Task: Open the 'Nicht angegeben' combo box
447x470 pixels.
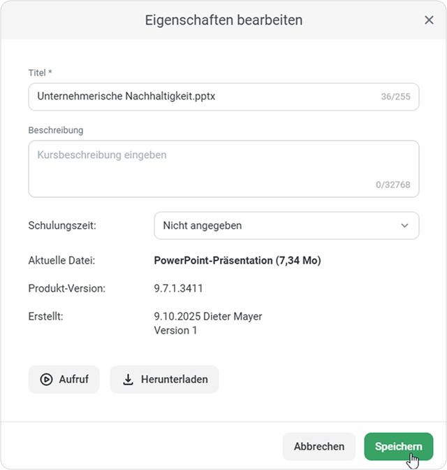Action: (x=279, y=226)
